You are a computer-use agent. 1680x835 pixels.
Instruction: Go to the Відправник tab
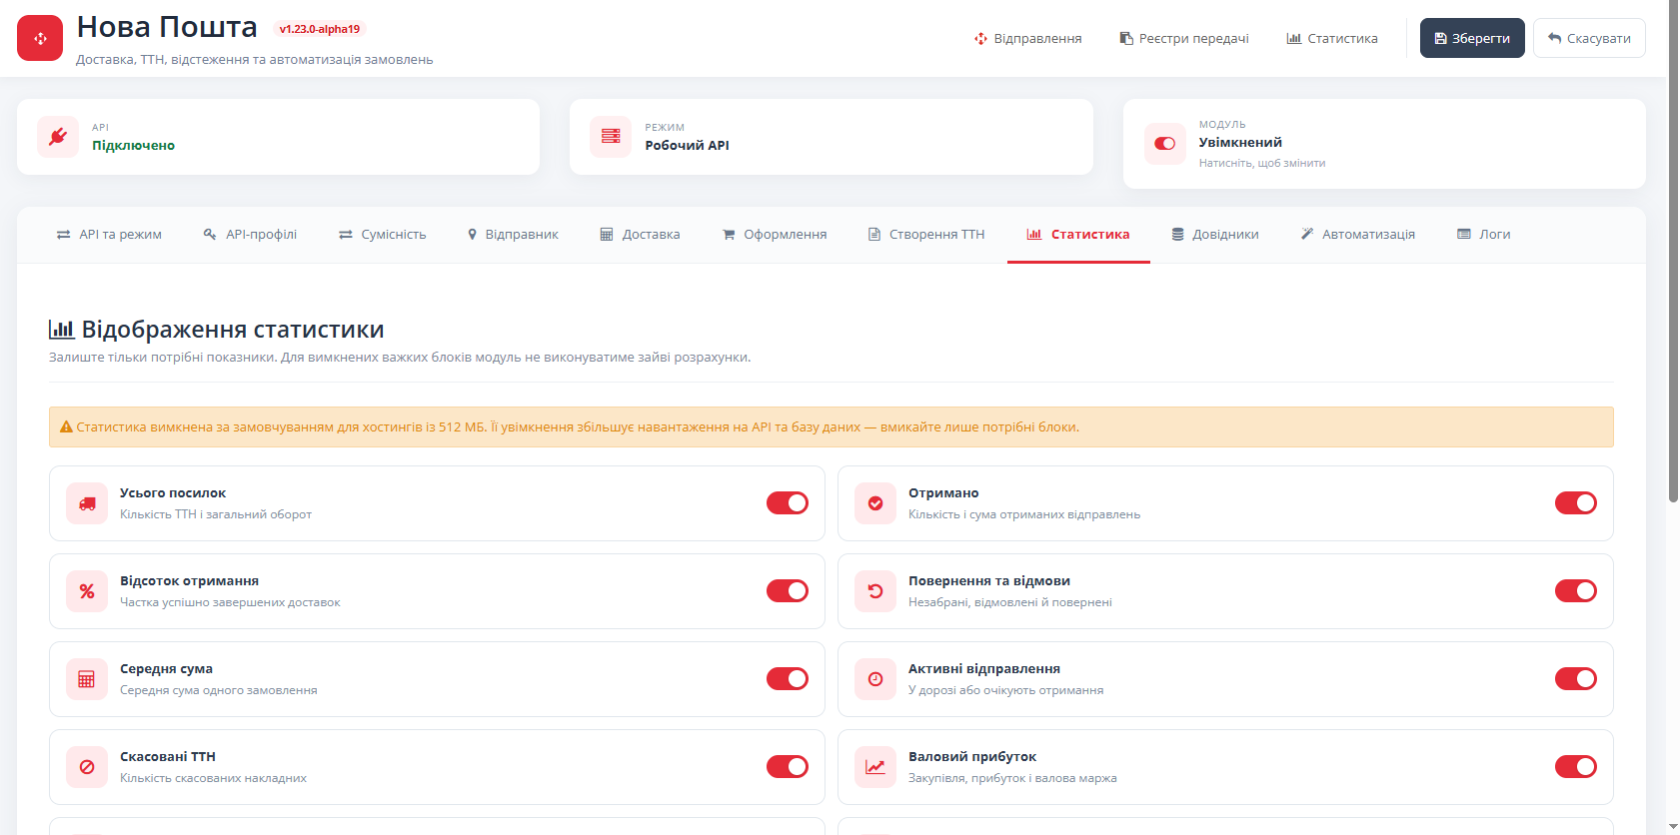click(513, 235)
